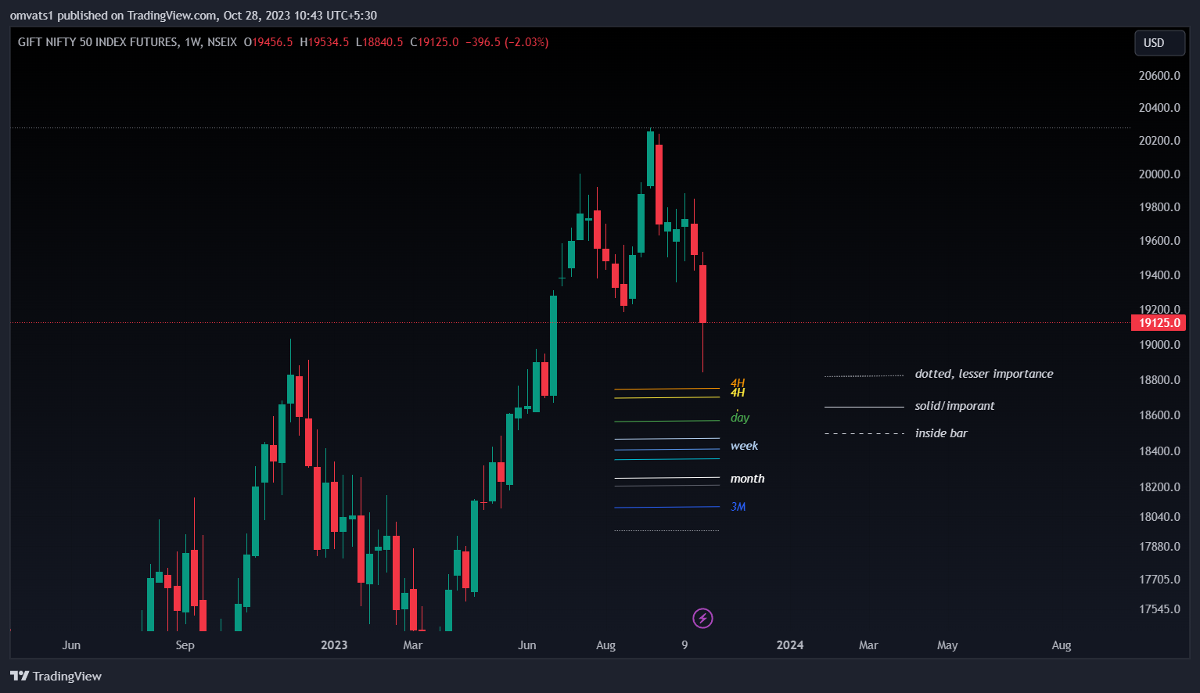The width and height of the screenshot is (1200, 693).
Task: Click the blue 3M label
Action: 738,507
